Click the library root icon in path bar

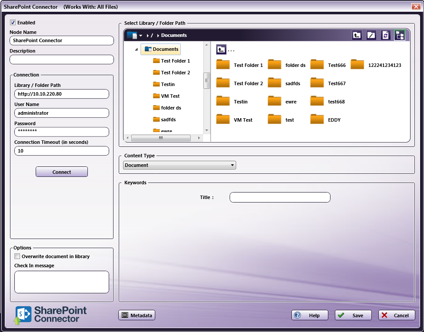tap(132, 35)
